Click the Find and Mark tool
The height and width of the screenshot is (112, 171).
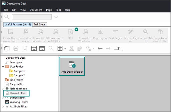click(x=146, y=32)
